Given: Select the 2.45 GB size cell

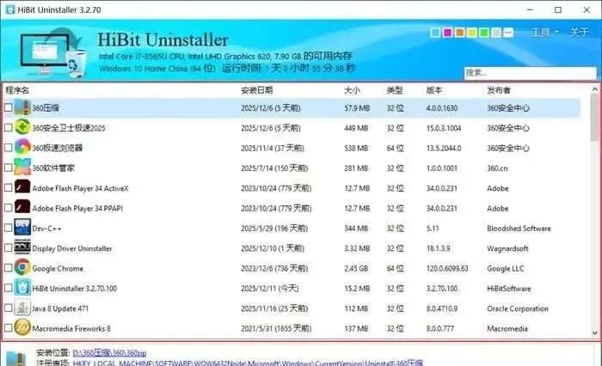Looking at the screenshot, I should 356,268.
